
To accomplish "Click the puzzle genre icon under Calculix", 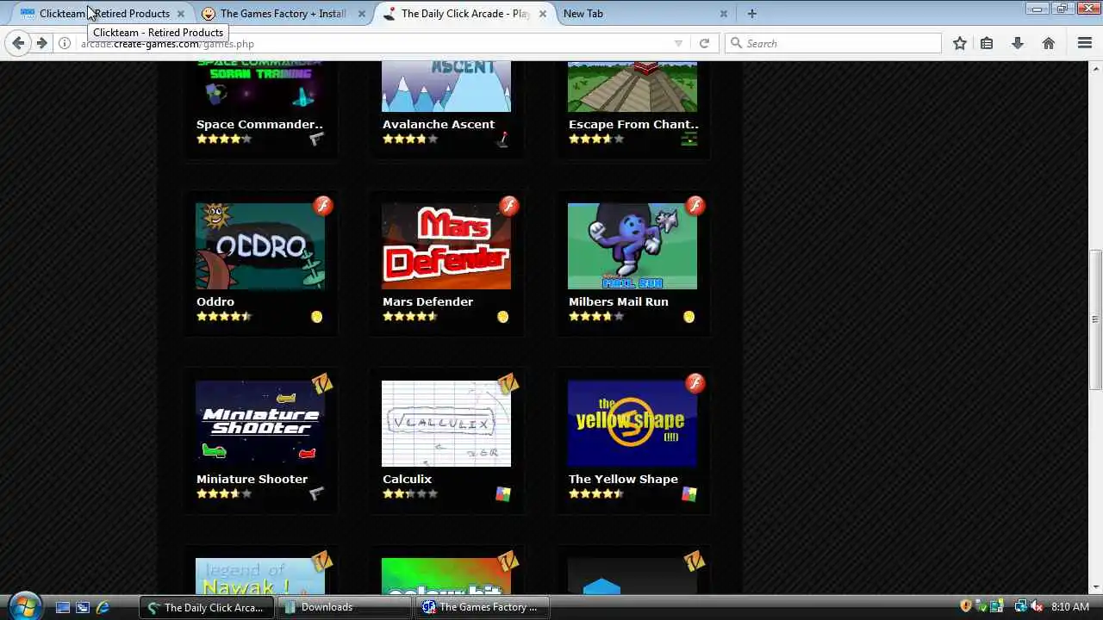I will (503, 494).
